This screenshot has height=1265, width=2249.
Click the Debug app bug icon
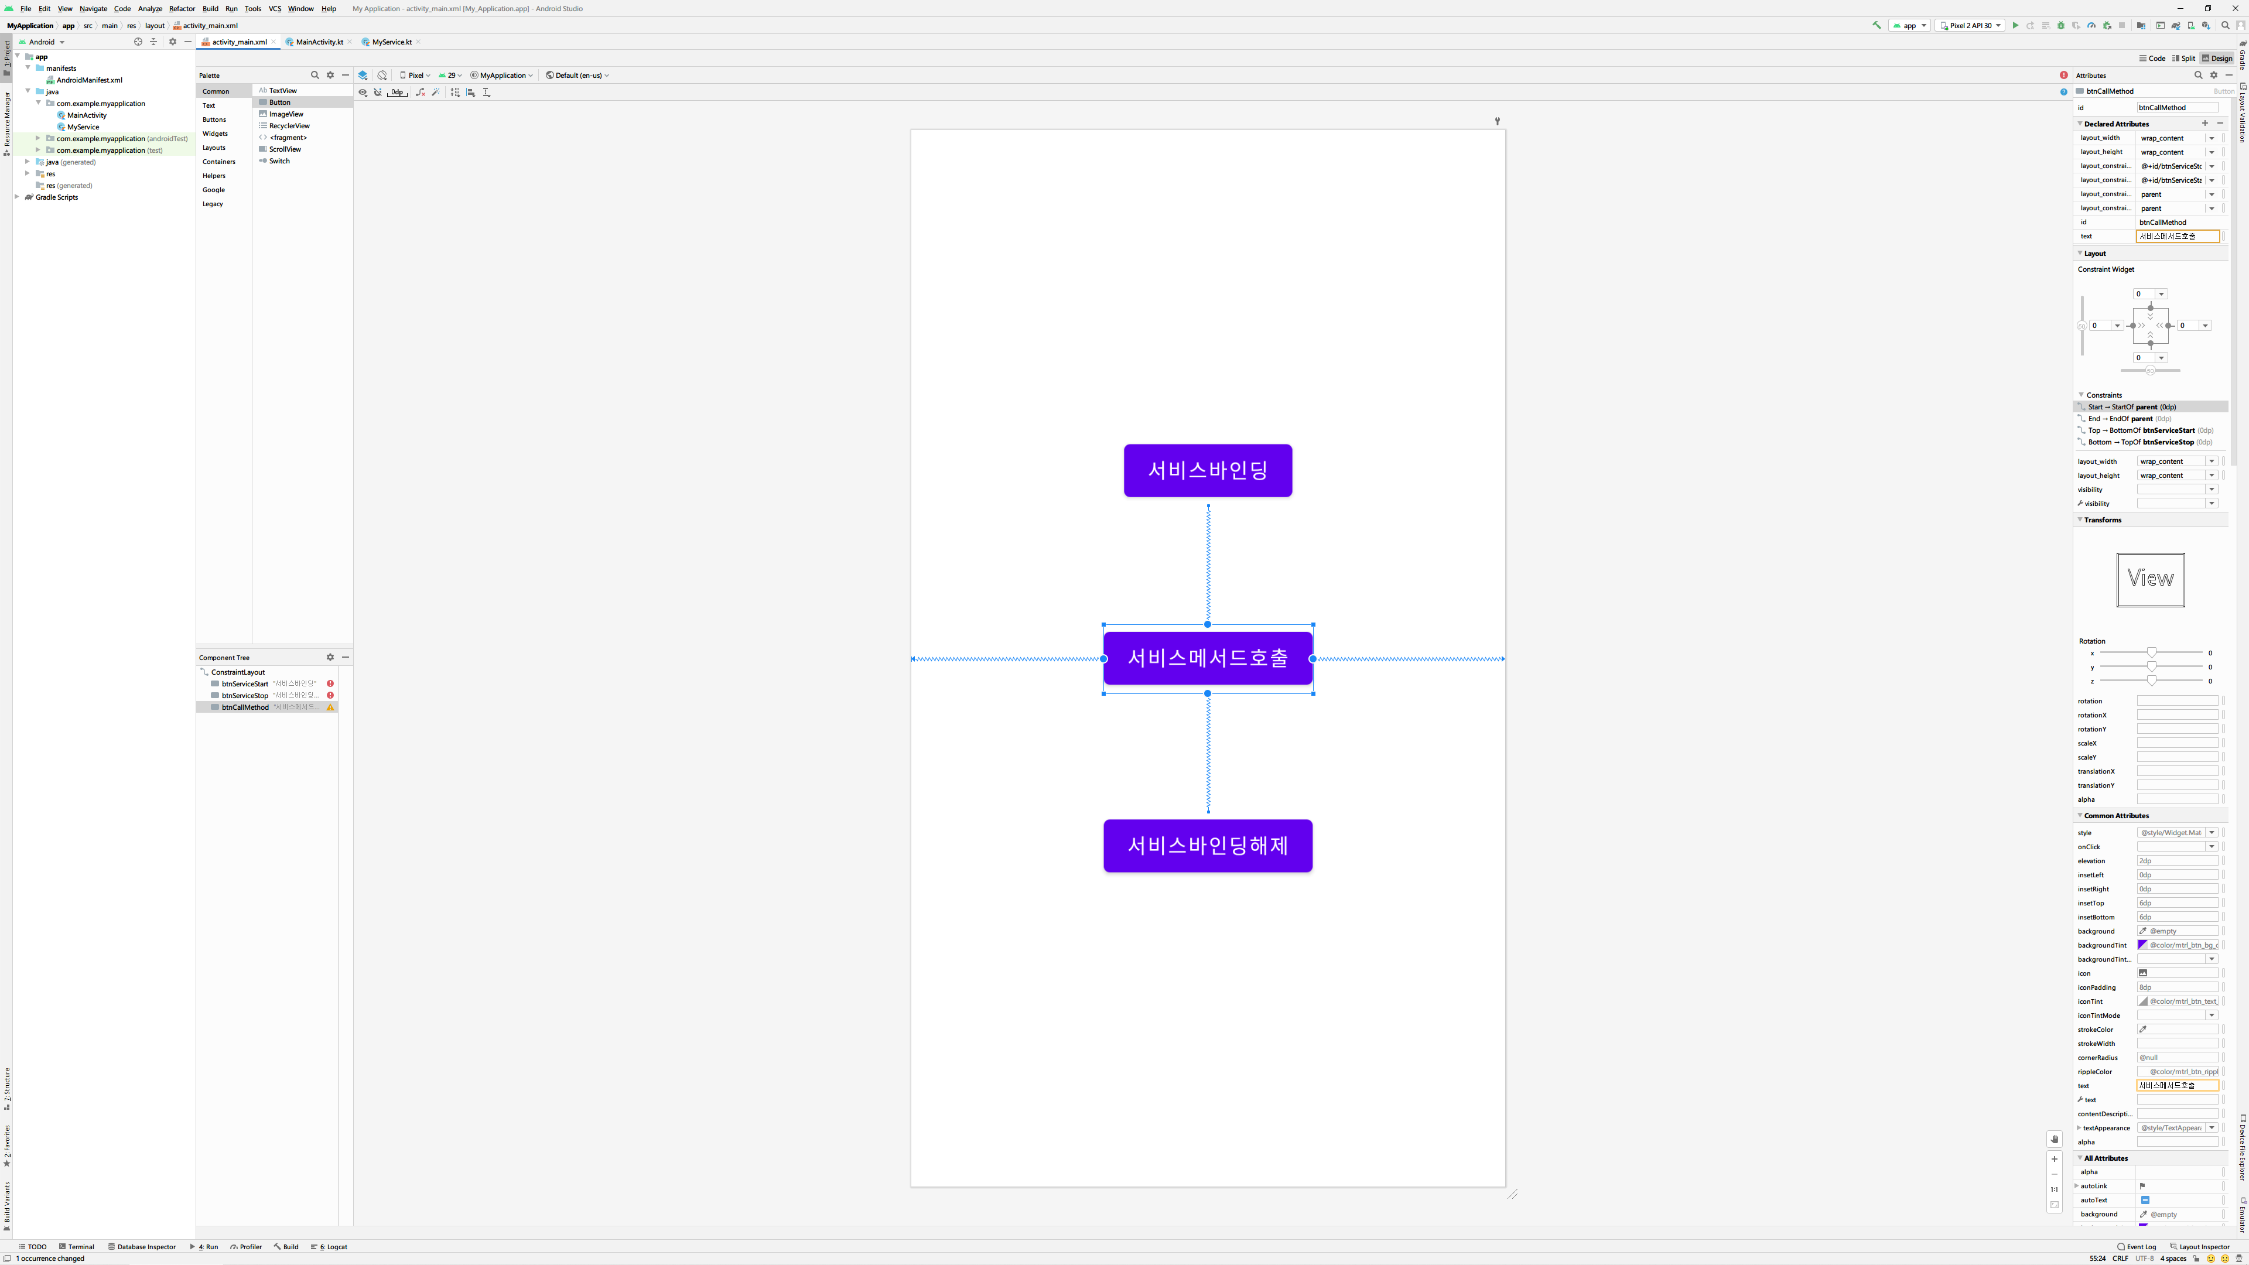[2062, 25]
